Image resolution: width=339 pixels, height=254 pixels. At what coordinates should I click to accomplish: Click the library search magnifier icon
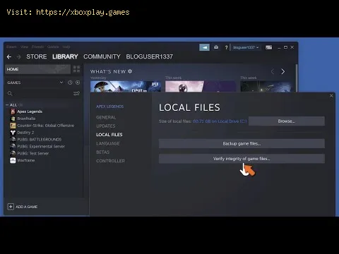[x=10, y=93]
